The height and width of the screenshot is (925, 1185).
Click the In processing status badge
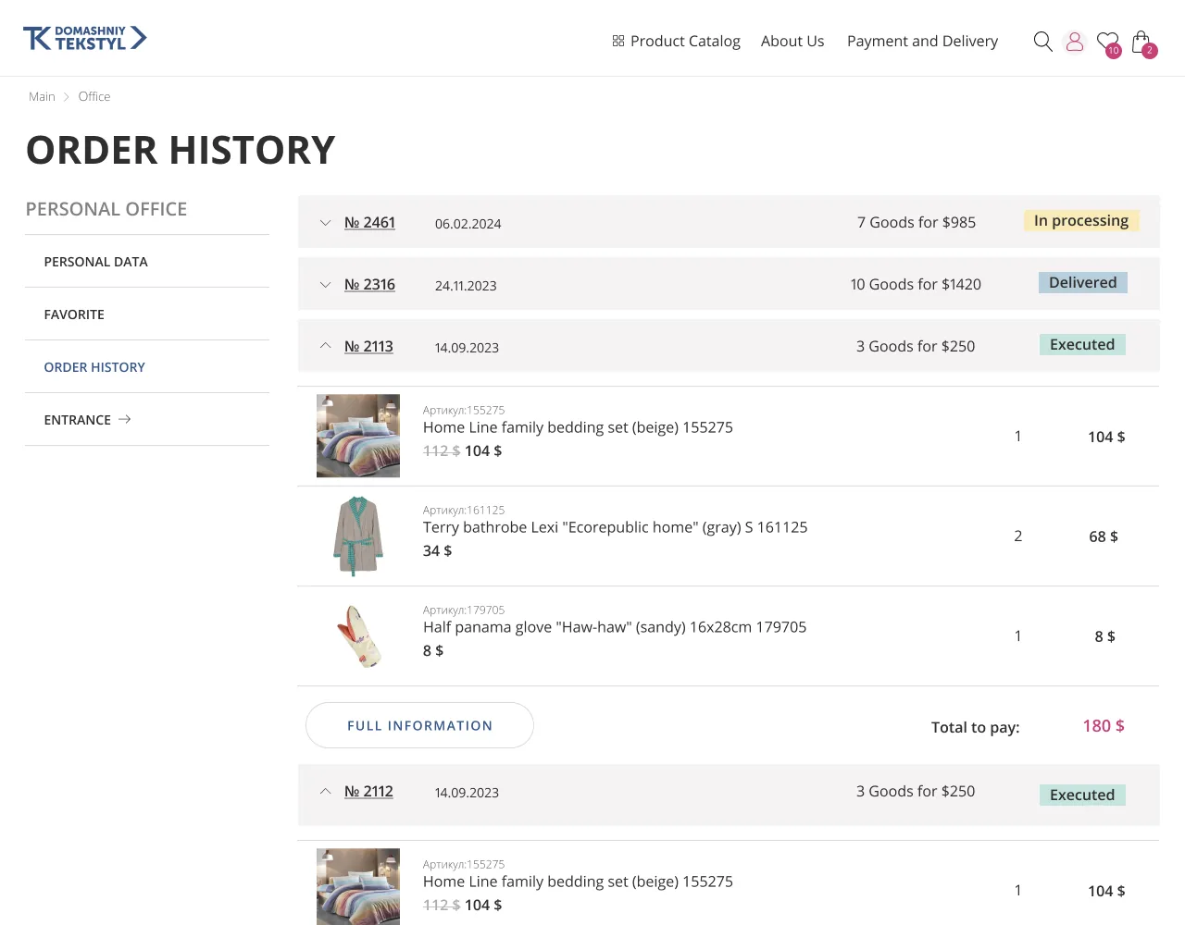click(x=1081, y=221)
